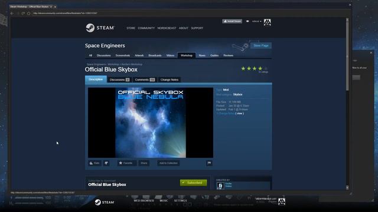Switch to the Change Notes tab
This screenshot has height=212, width=378.
coord(170,80)
